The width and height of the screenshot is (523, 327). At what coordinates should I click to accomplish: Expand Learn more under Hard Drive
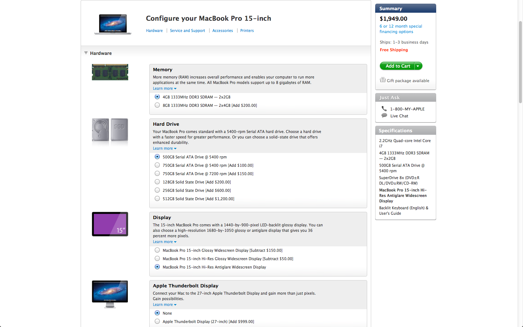tap(165, 149)
